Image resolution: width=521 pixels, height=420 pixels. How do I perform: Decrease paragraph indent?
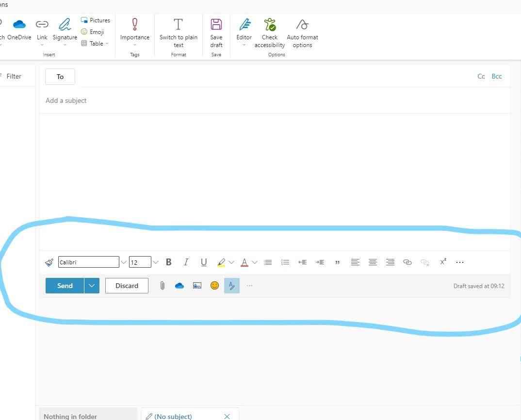[302, 262]
